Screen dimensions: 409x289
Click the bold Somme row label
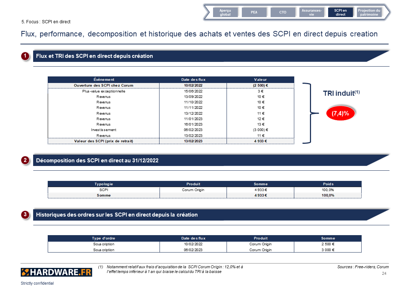coord(104,195)
